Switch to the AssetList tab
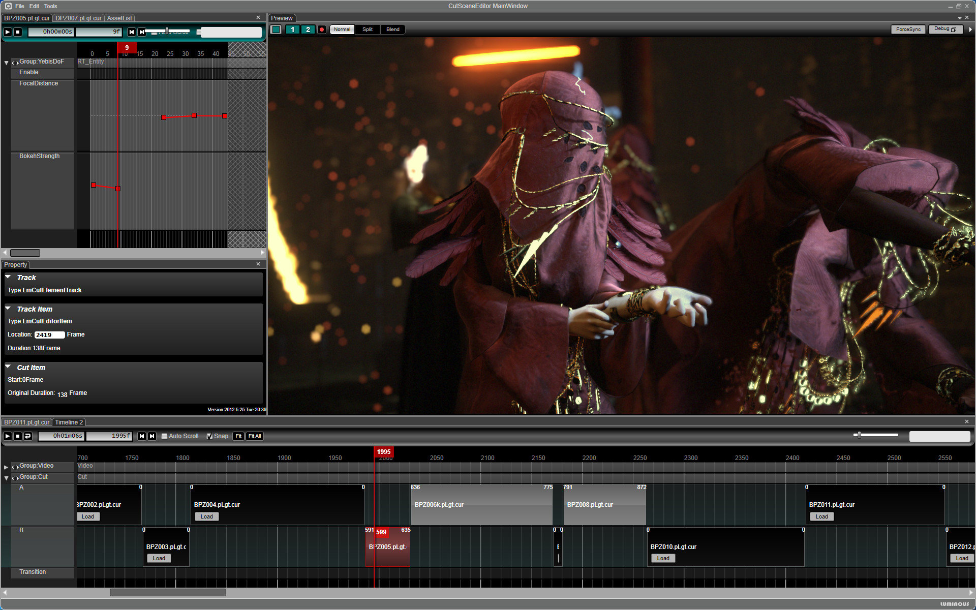 tap(119, 18)
